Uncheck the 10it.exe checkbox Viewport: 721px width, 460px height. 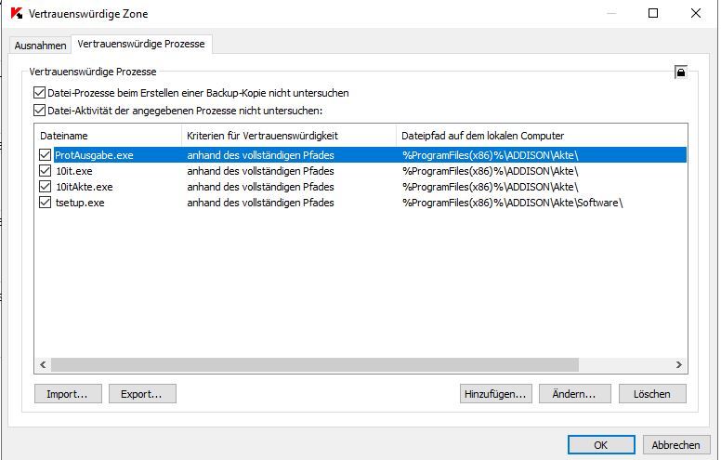45,171
